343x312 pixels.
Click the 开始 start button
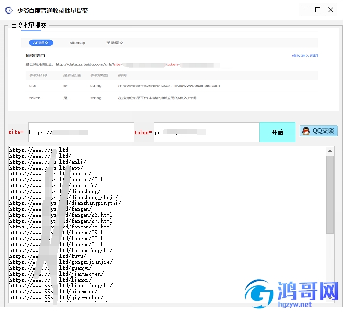click(277, 132)
